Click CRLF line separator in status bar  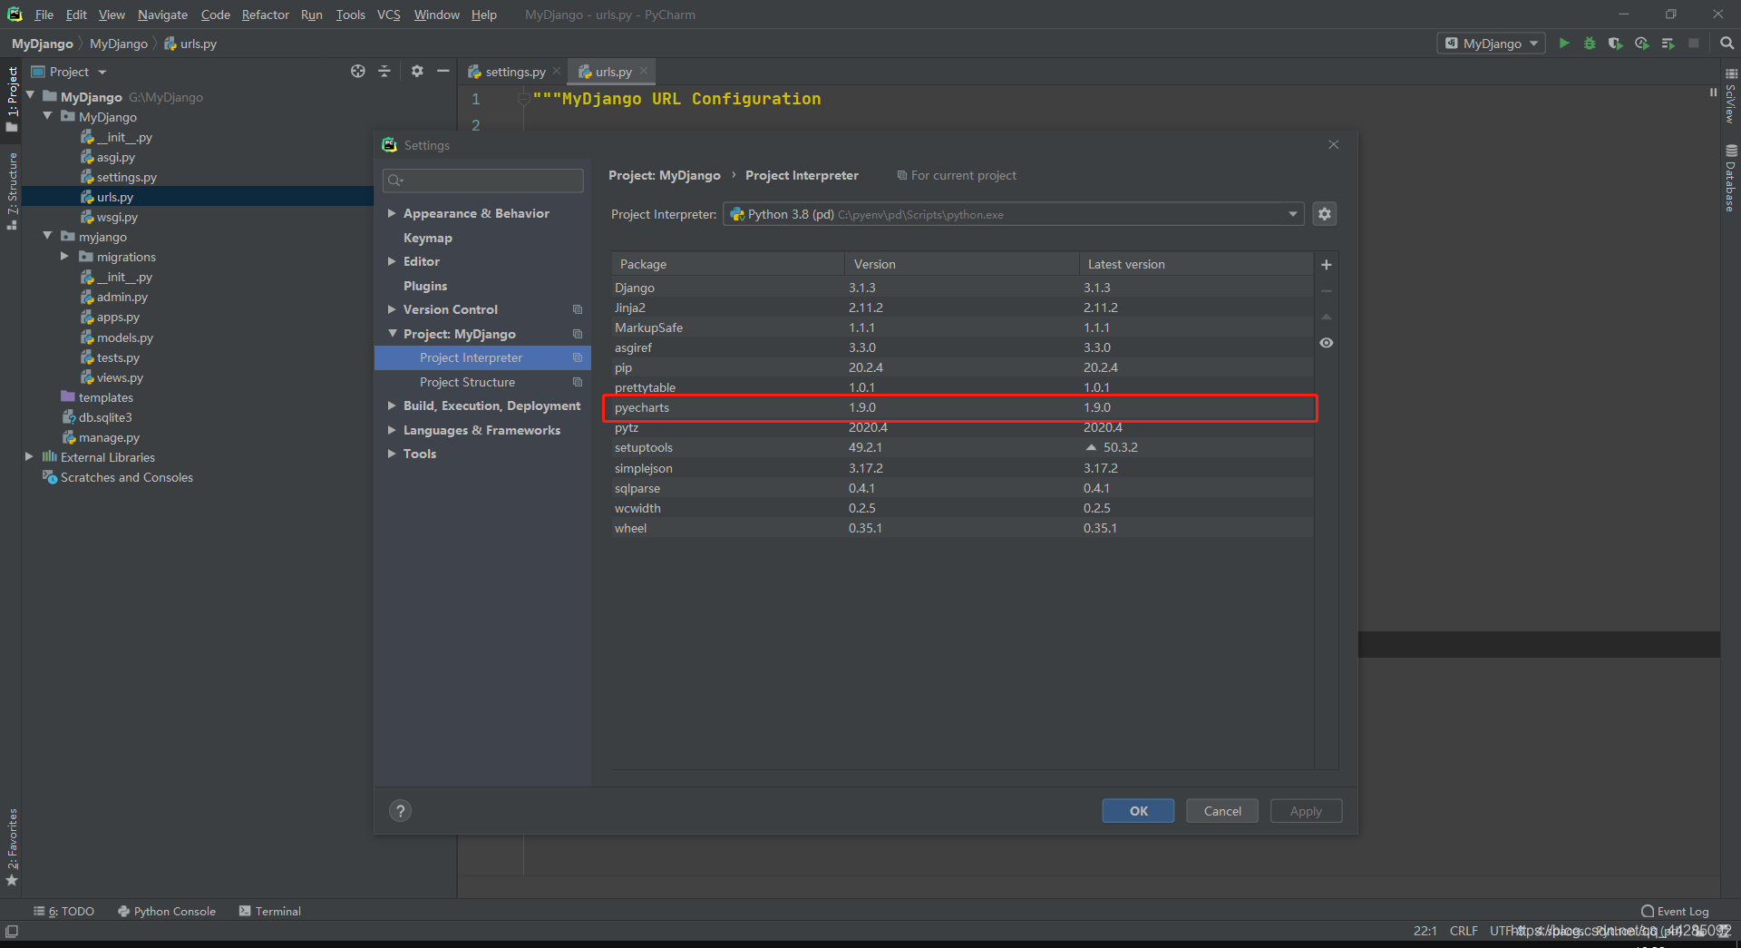tap(1464, 931)
